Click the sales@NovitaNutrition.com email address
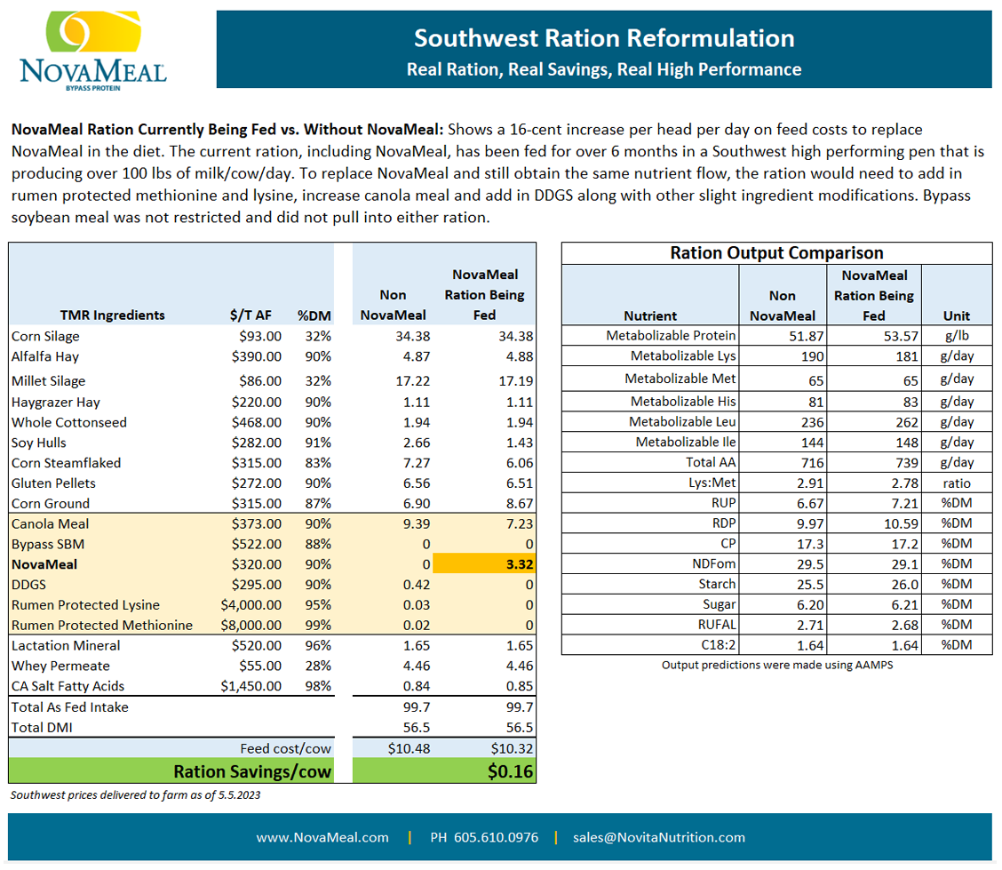 pyautogui.click(x=659, y=837)
